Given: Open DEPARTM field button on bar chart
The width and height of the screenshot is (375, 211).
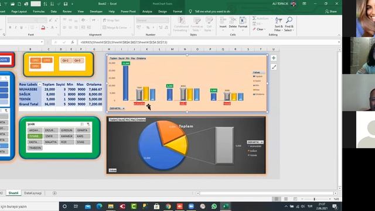Looking at the screenshot, I should (x=117, y=108).
